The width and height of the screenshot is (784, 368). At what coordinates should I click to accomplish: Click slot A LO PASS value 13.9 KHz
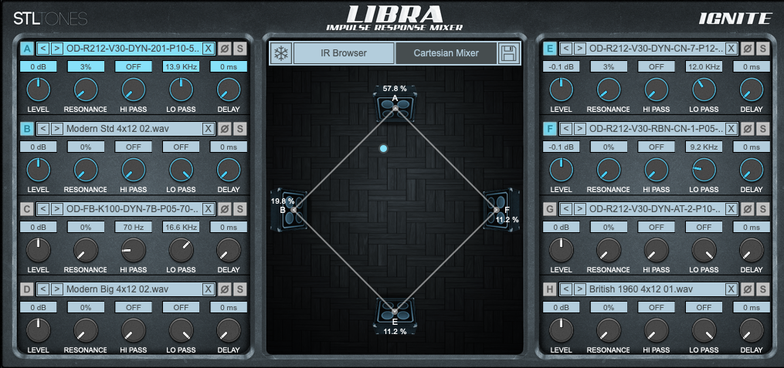pyautogui.click(x=181, y=66)
